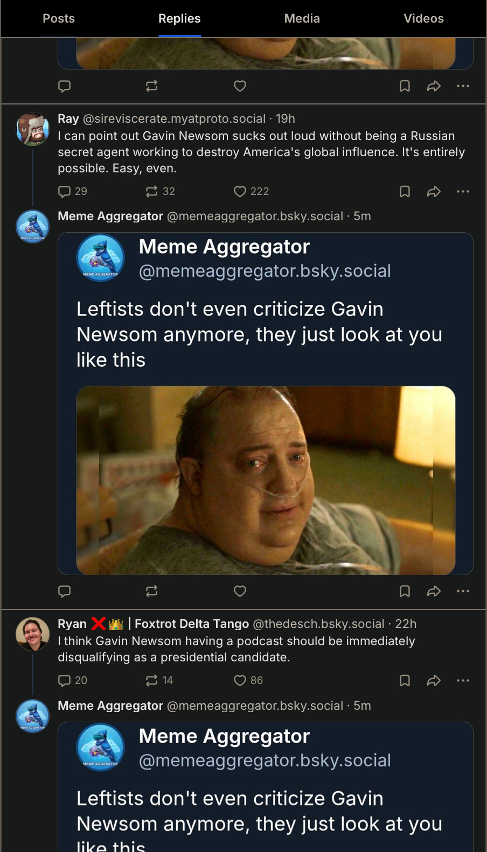This screenshot has width=487, height=852.
Task: Open Ray's profile avatar
Action: (x=33, y=129)
